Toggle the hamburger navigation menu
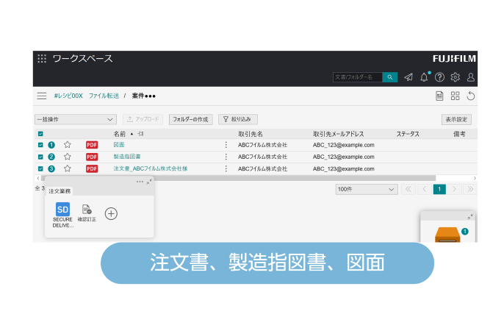Image resolution: width=504 pixels, height=317 pixels. 42,96
